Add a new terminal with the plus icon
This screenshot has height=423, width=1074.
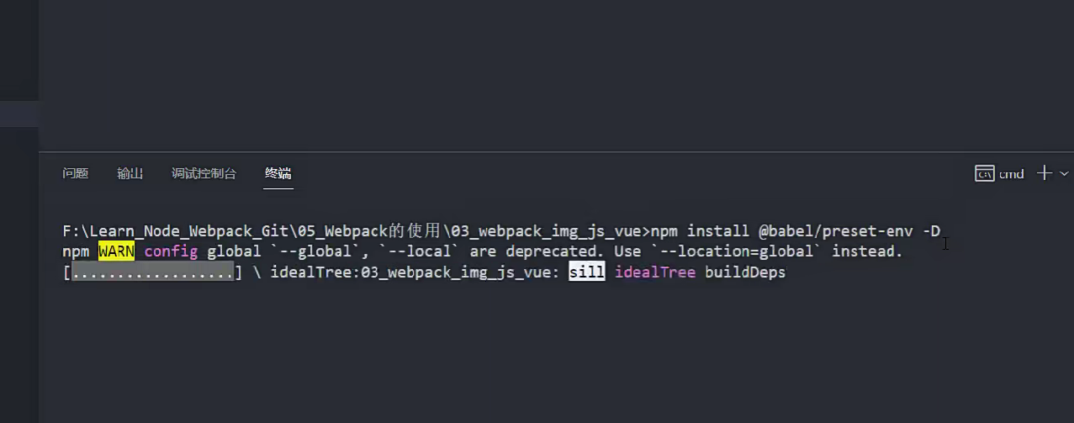(1045, 173)
